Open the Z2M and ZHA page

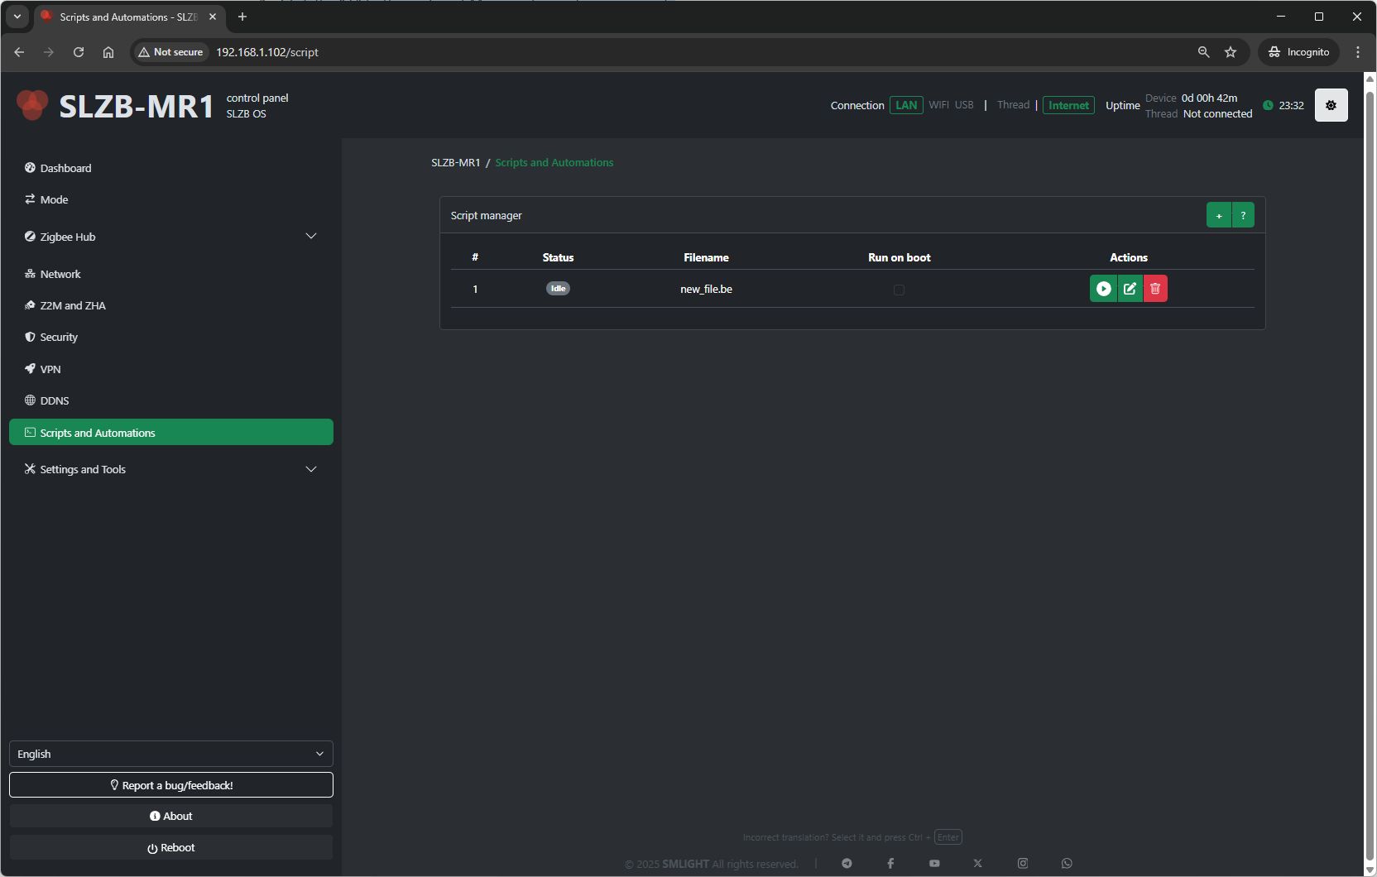click(73, 305)
